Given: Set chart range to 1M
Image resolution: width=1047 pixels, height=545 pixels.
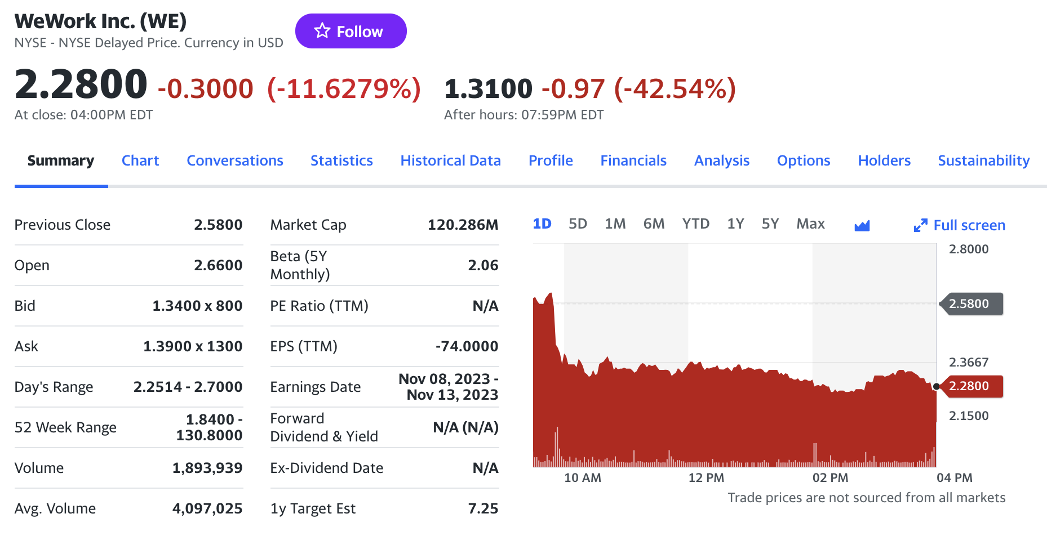Looking at the screenshot, I should coord(615,224).
